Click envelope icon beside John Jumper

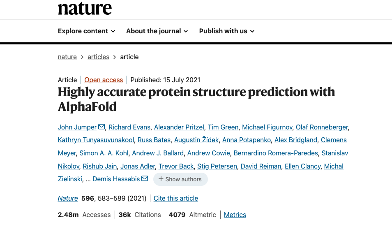tap(101, 127)
